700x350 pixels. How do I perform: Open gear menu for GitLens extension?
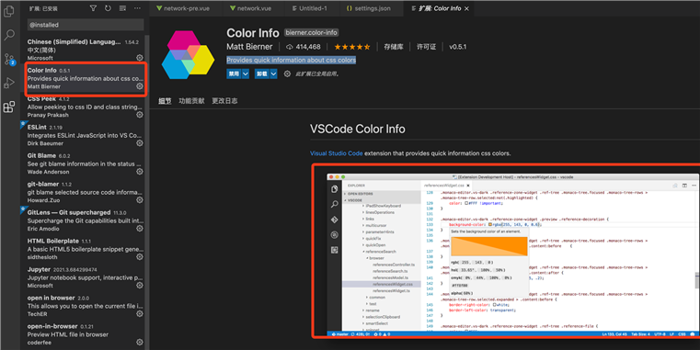tap(139, 228)
